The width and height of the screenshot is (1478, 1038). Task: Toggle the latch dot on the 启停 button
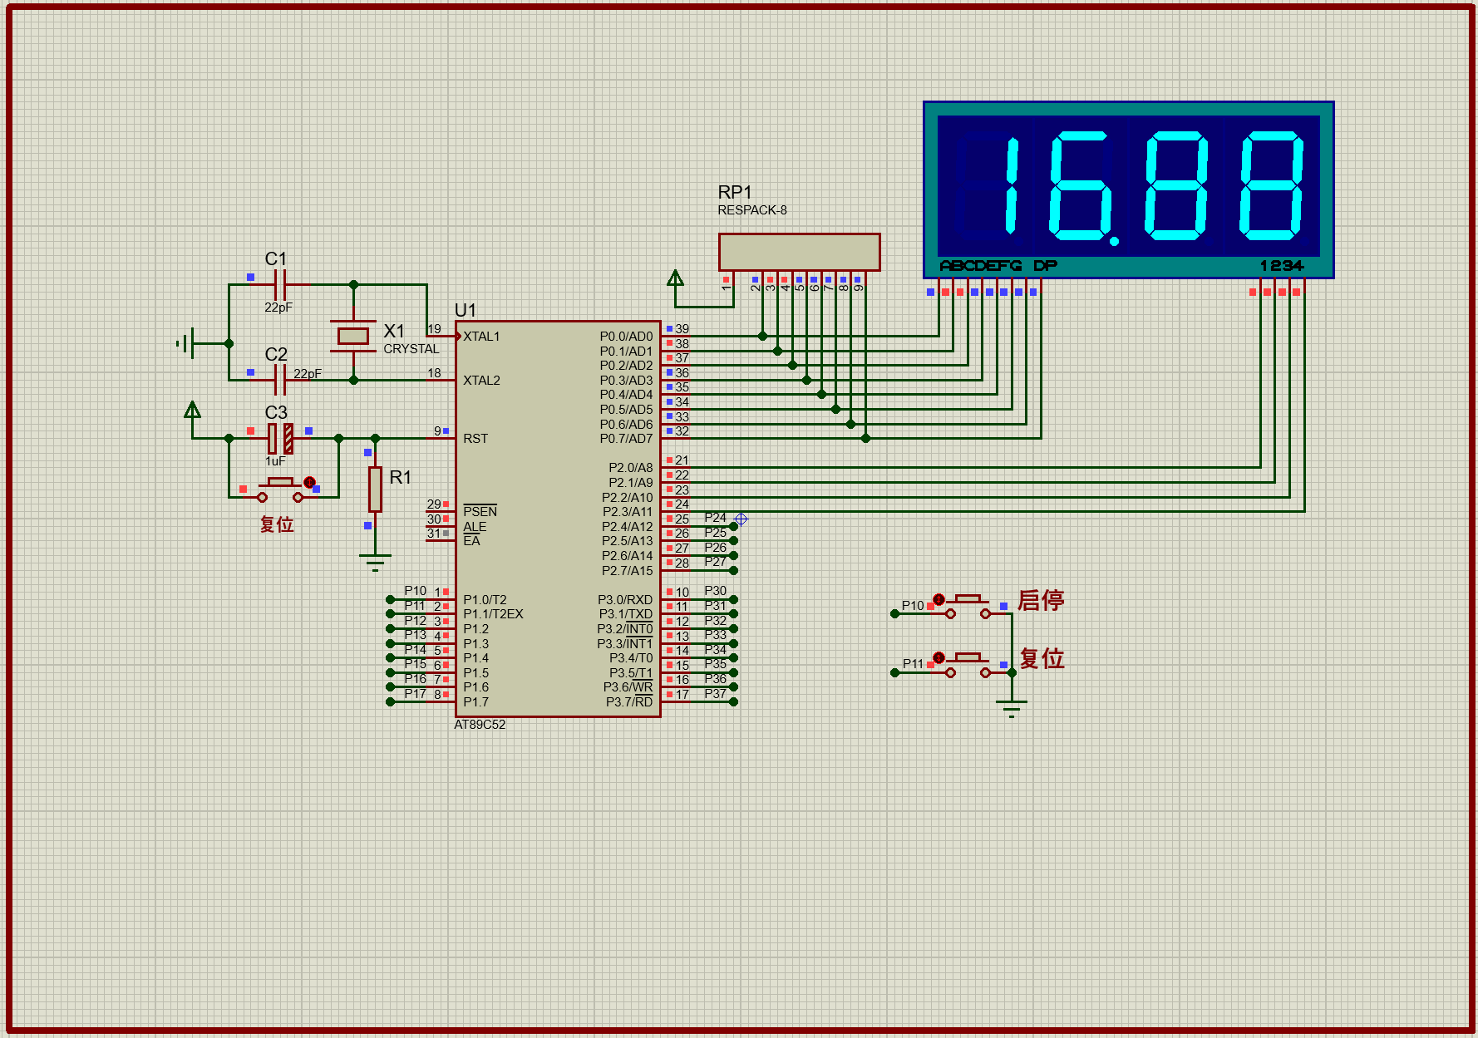coord(939,599)
